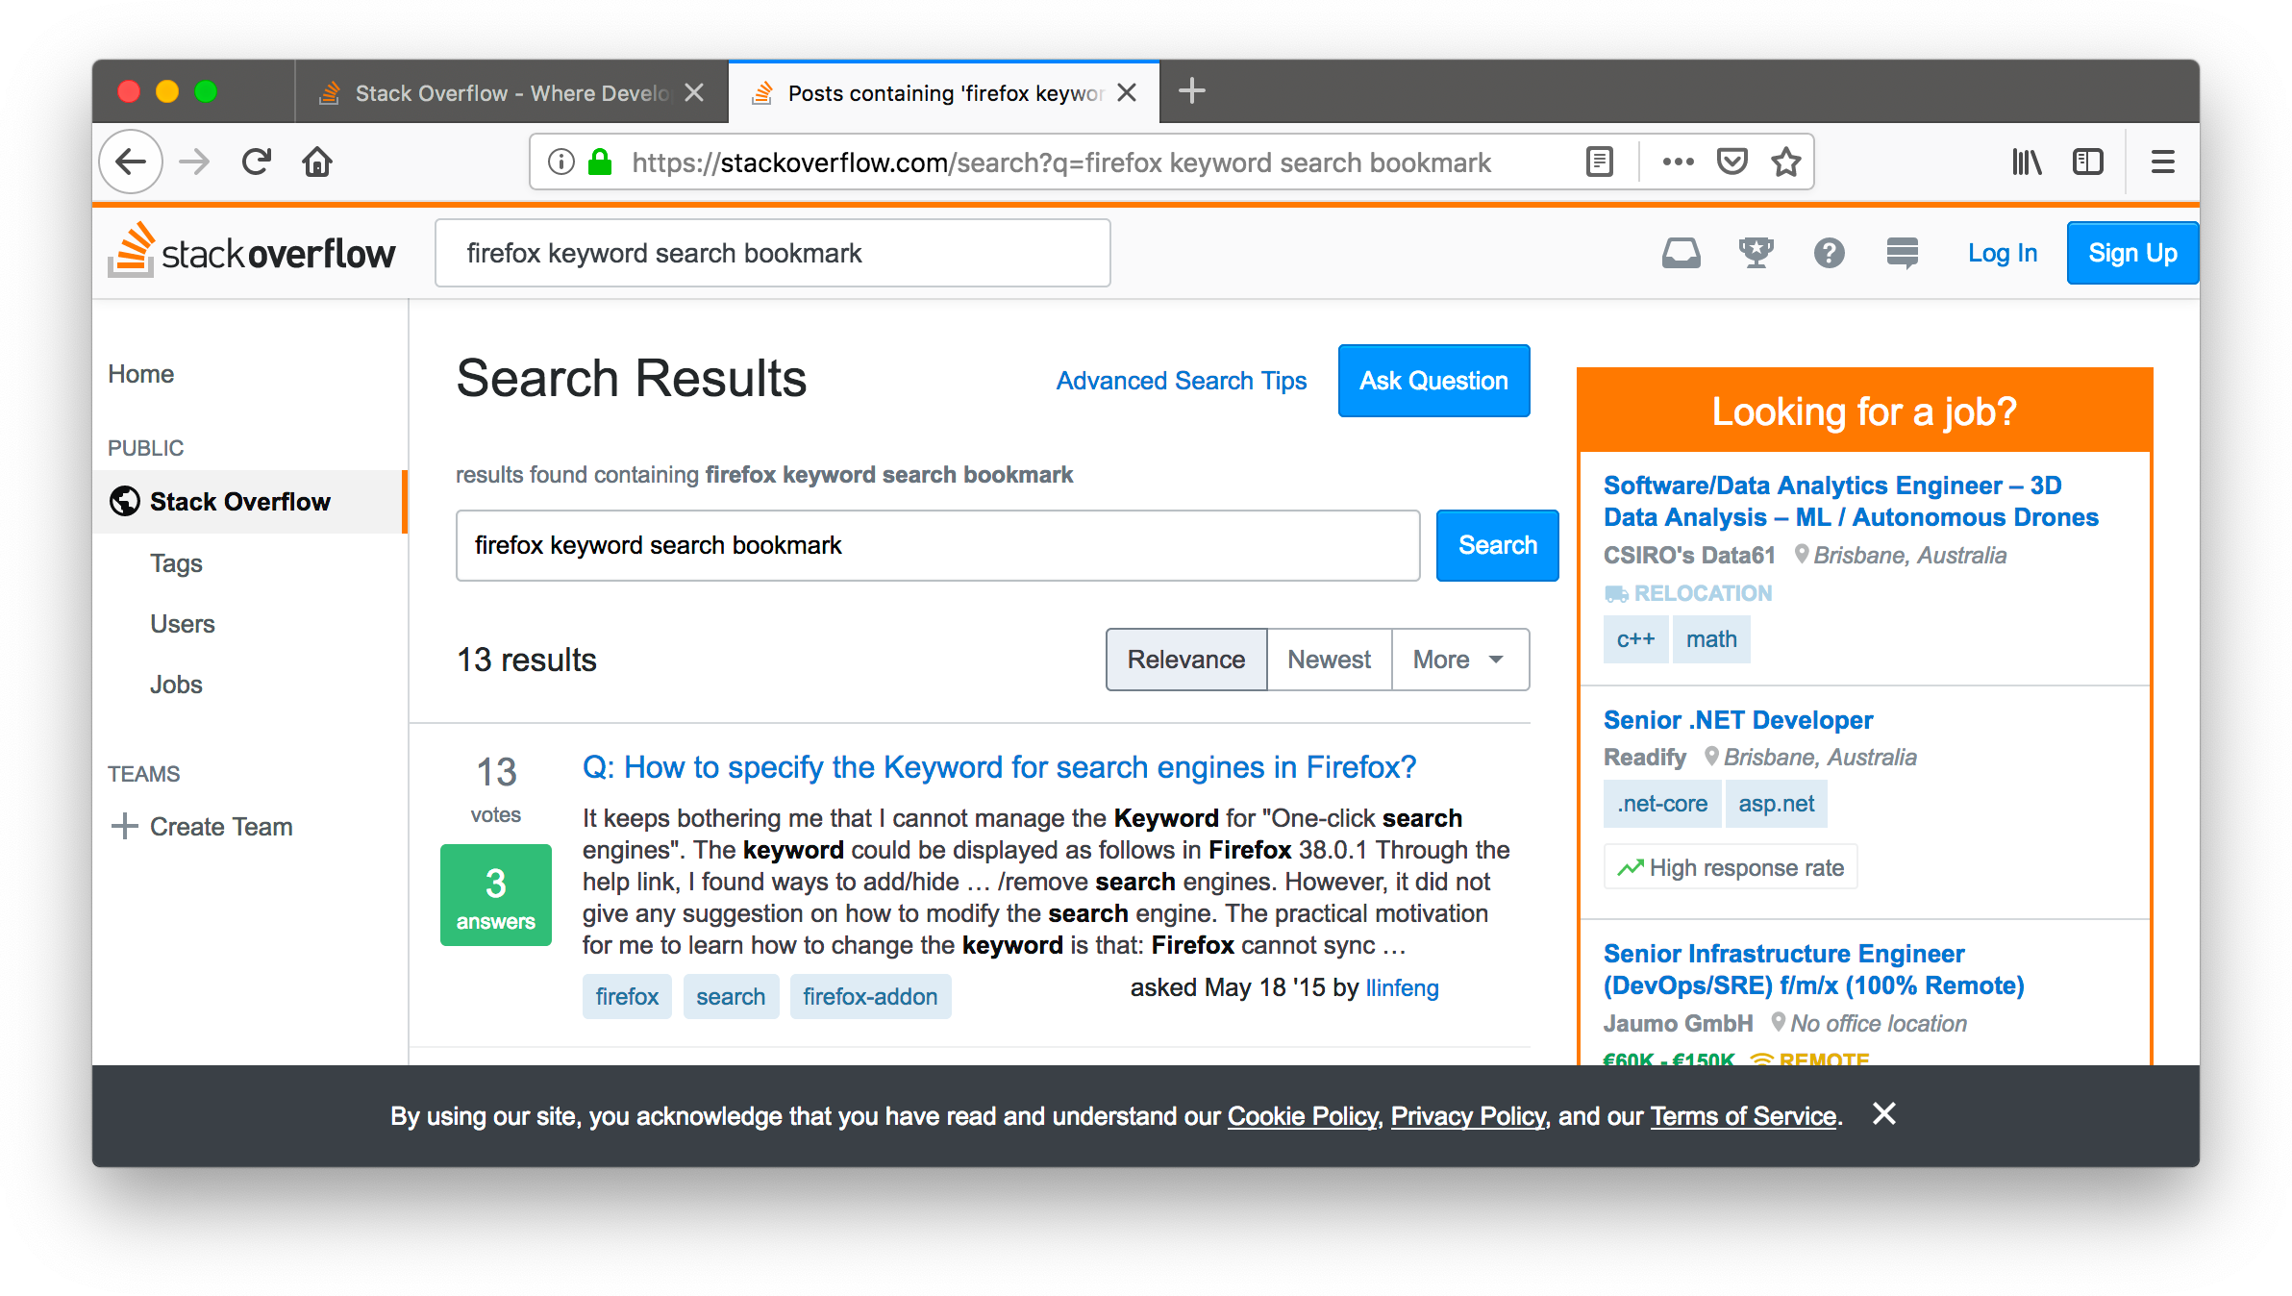Screen dimensions: 2292x1296
Task: Open the Terms of Service link
Action: click(x=1743, y=1116)
